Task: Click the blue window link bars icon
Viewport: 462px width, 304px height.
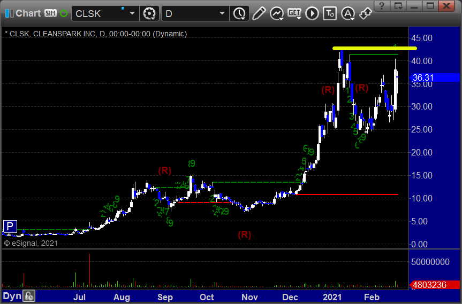Action: click(10, 13)
